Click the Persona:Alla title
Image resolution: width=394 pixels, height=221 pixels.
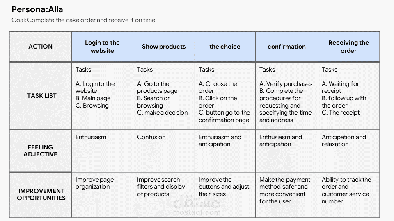(x=37, y=9)
